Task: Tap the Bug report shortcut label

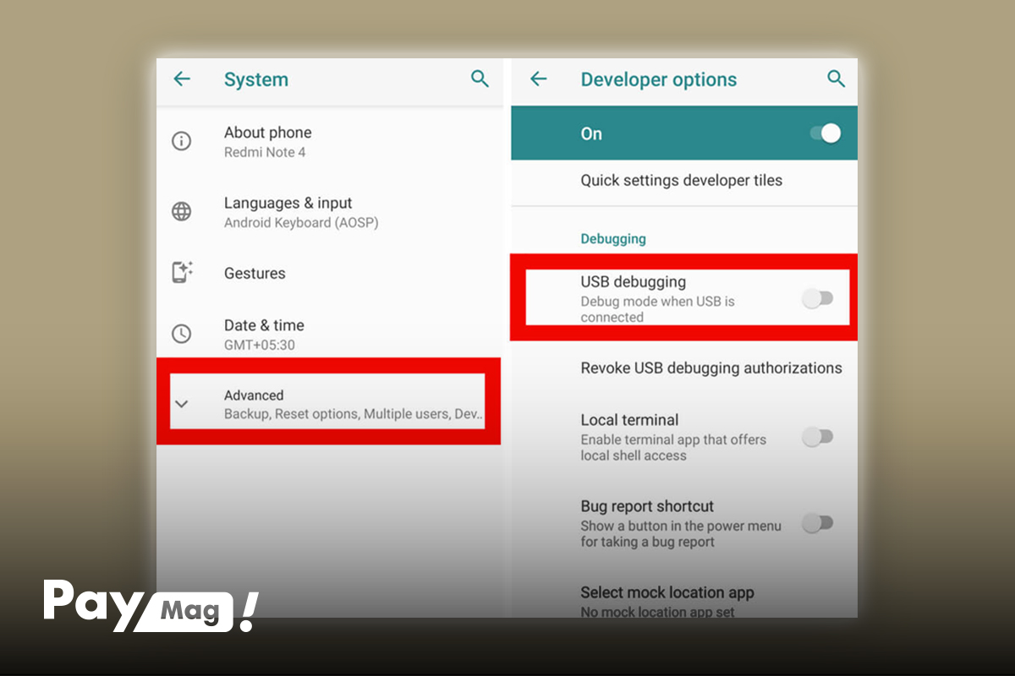Action: click(x=647, y=506)
